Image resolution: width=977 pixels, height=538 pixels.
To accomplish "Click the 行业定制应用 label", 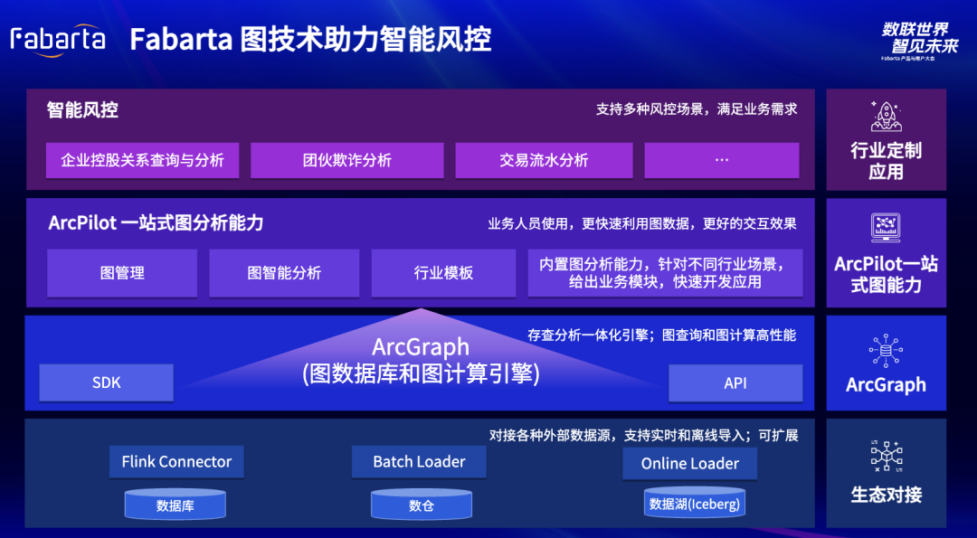I will (886, 161).
